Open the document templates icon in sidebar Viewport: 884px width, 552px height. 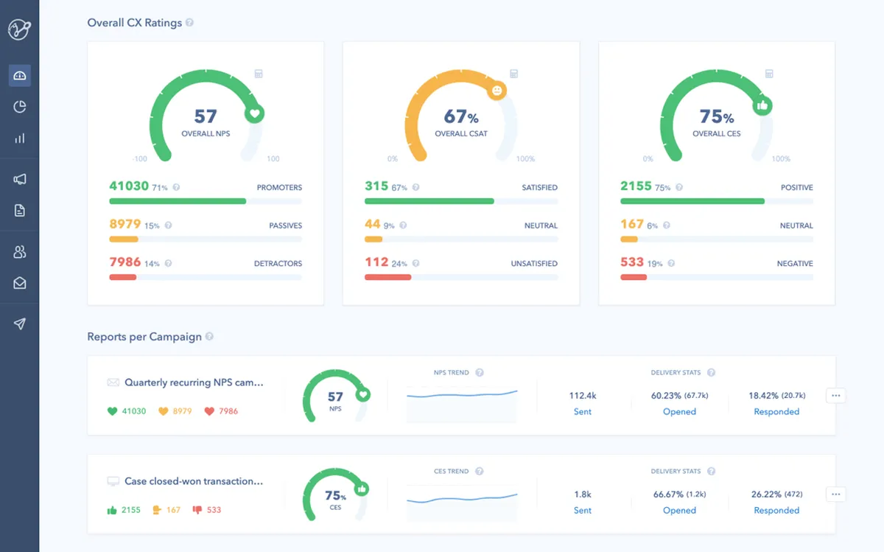click(x=20, y=211)
